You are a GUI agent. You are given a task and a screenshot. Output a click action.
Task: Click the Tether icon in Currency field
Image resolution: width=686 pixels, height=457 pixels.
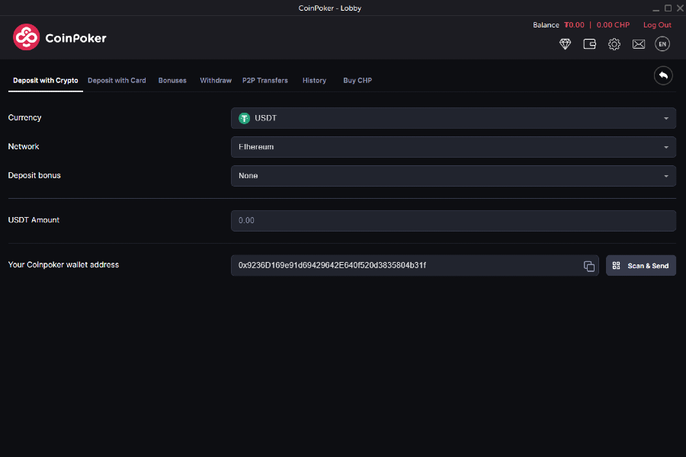pos(244,118)
